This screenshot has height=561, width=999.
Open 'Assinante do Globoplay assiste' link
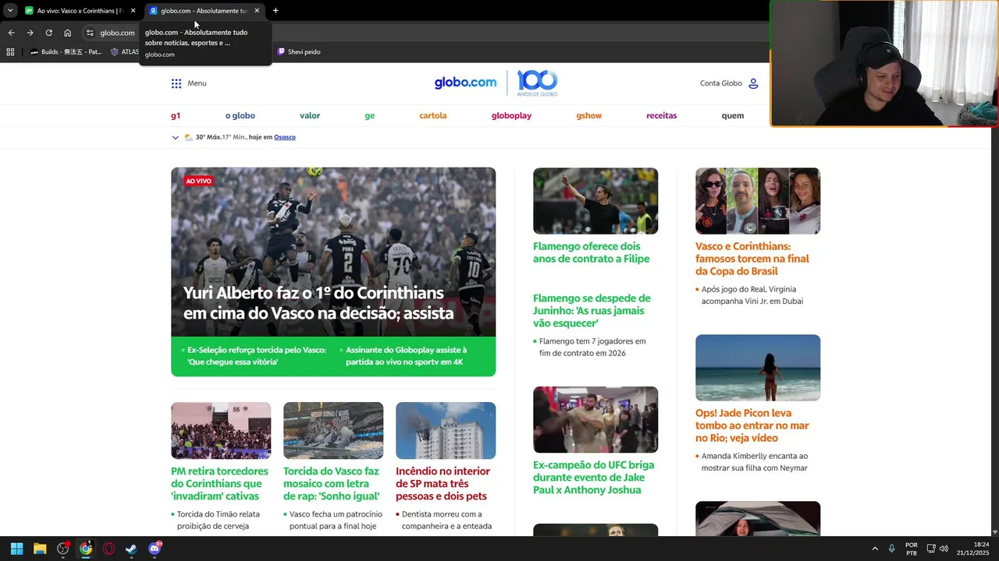coord(406,356)
